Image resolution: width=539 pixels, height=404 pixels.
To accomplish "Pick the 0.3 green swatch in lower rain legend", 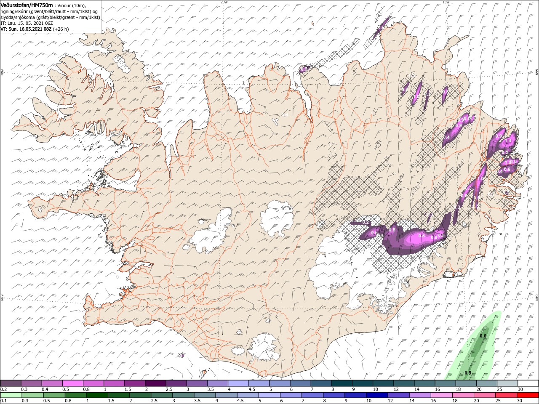I will pos(33,395).
